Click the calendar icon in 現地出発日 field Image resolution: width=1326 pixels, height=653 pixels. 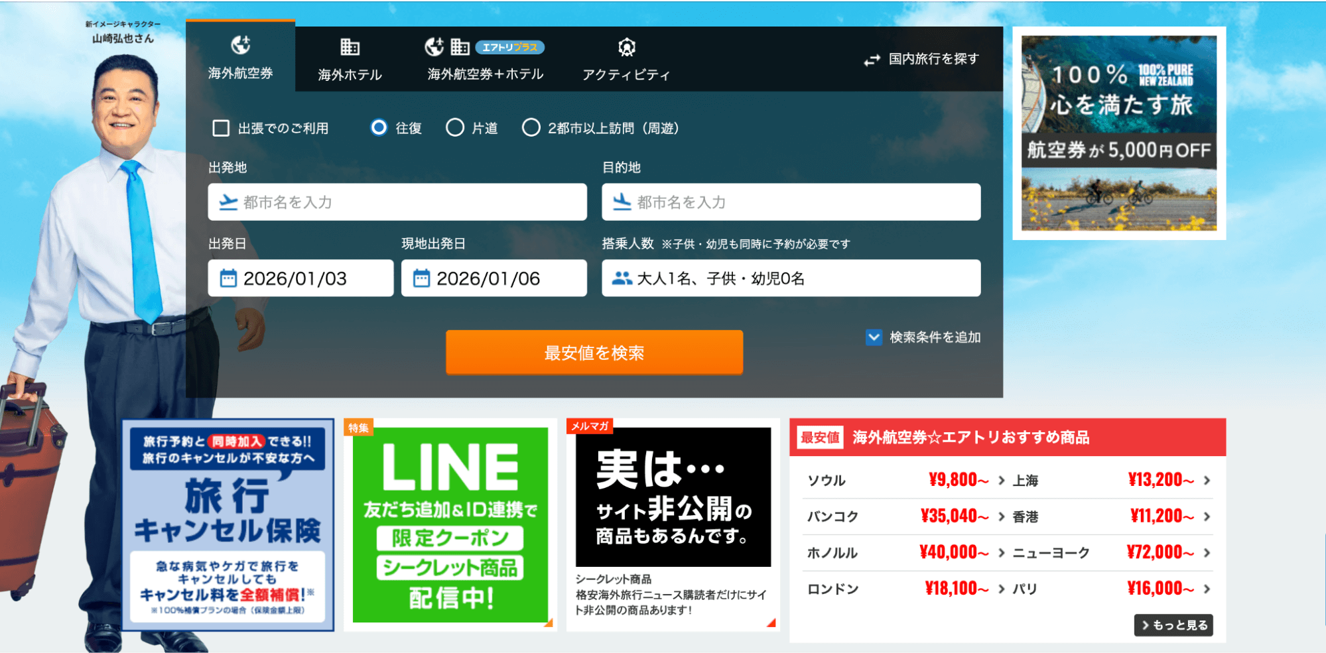pyautogui.click(x=421, y=278)
